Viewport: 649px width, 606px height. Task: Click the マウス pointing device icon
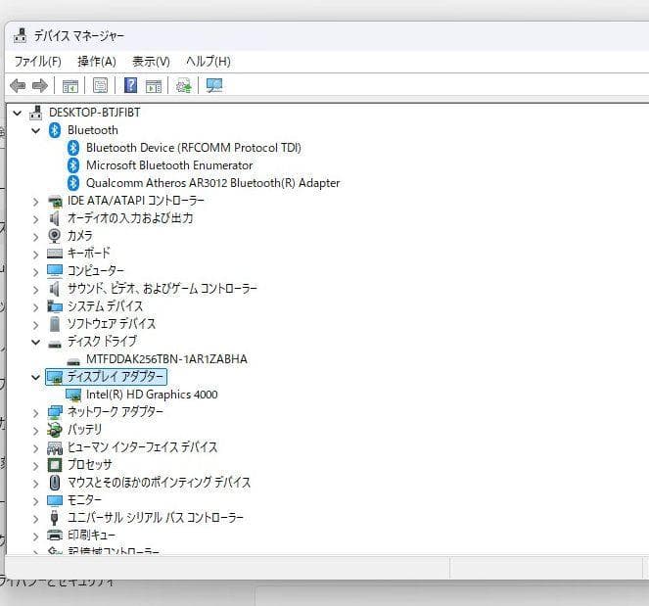55,483
